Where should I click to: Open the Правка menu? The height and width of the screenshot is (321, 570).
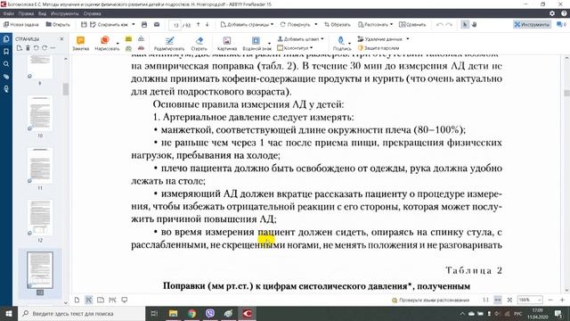point(26,13)
